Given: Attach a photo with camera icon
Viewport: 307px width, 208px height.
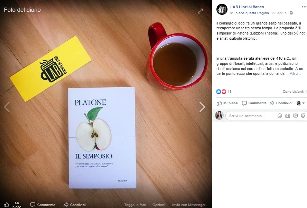Looking at the screenshot, I should pyautogui.click(x=287, y=116).
